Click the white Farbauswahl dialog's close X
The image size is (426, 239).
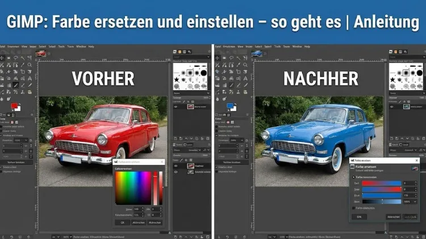[162, 162]
